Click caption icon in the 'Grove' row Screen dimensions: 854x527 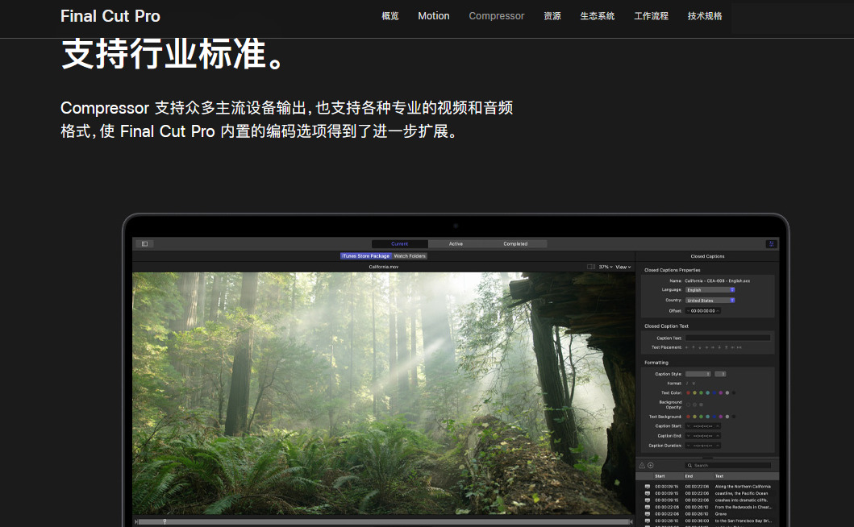click(647, 514)
